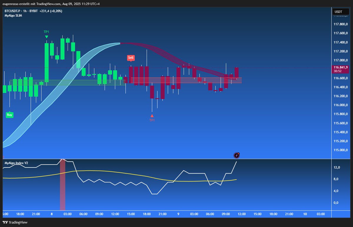Click the 116.200,0 price axis label
Viewport: 353px width, 227px height.
[x=341, y=96]
